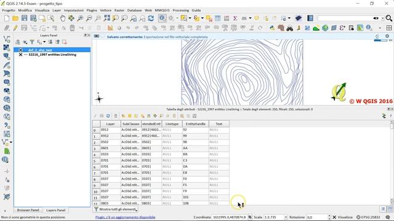Open project with the yellow folder icon
394x221 pixels.
pyautogui.click(x=15, y=18)
